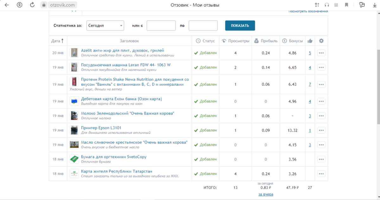Click the Молоко Зеленодольский thumbnail

74,116
